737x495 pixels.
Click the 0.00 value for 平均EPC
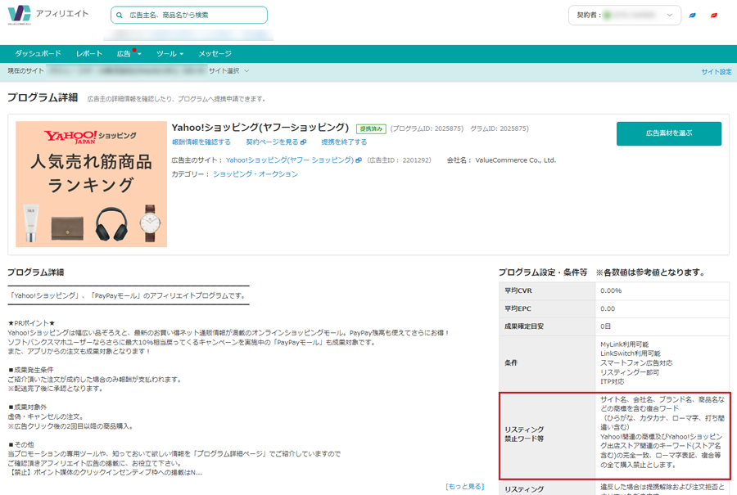[608, 308]
